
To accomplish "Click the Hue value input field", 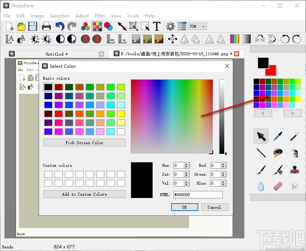I will (179, 165).
